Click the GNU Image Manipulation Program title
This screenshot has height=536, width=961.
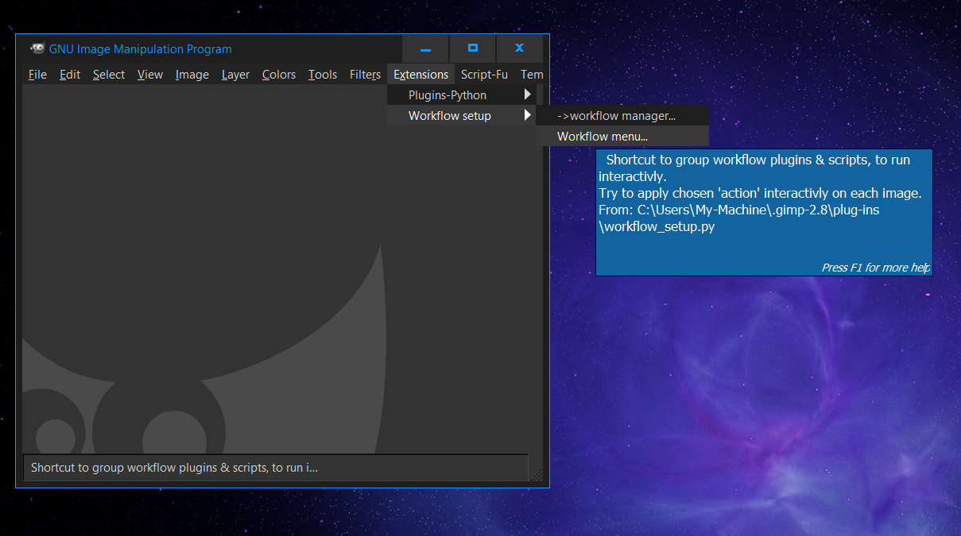[141, 49]
